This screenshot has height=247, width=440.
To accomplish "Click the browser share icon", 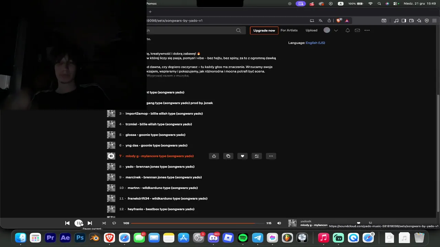I will (329, 21).
